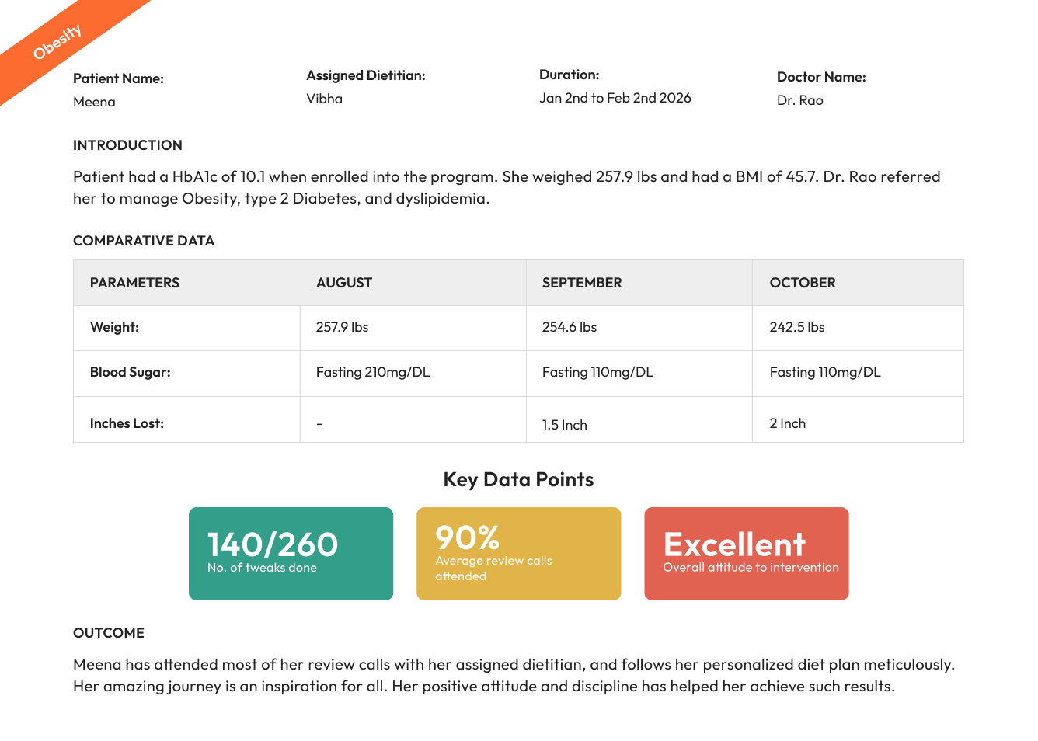Select the AUGUST column header

[x=413, y=283]
